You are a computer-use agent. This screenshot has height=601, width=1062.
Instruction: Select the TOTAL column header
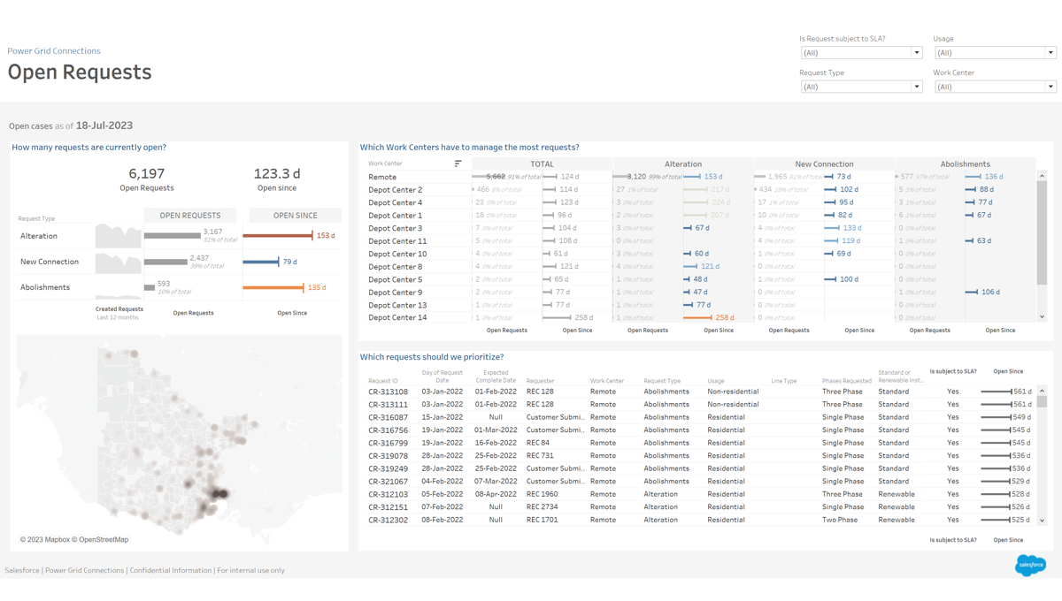tap(542, 164)
